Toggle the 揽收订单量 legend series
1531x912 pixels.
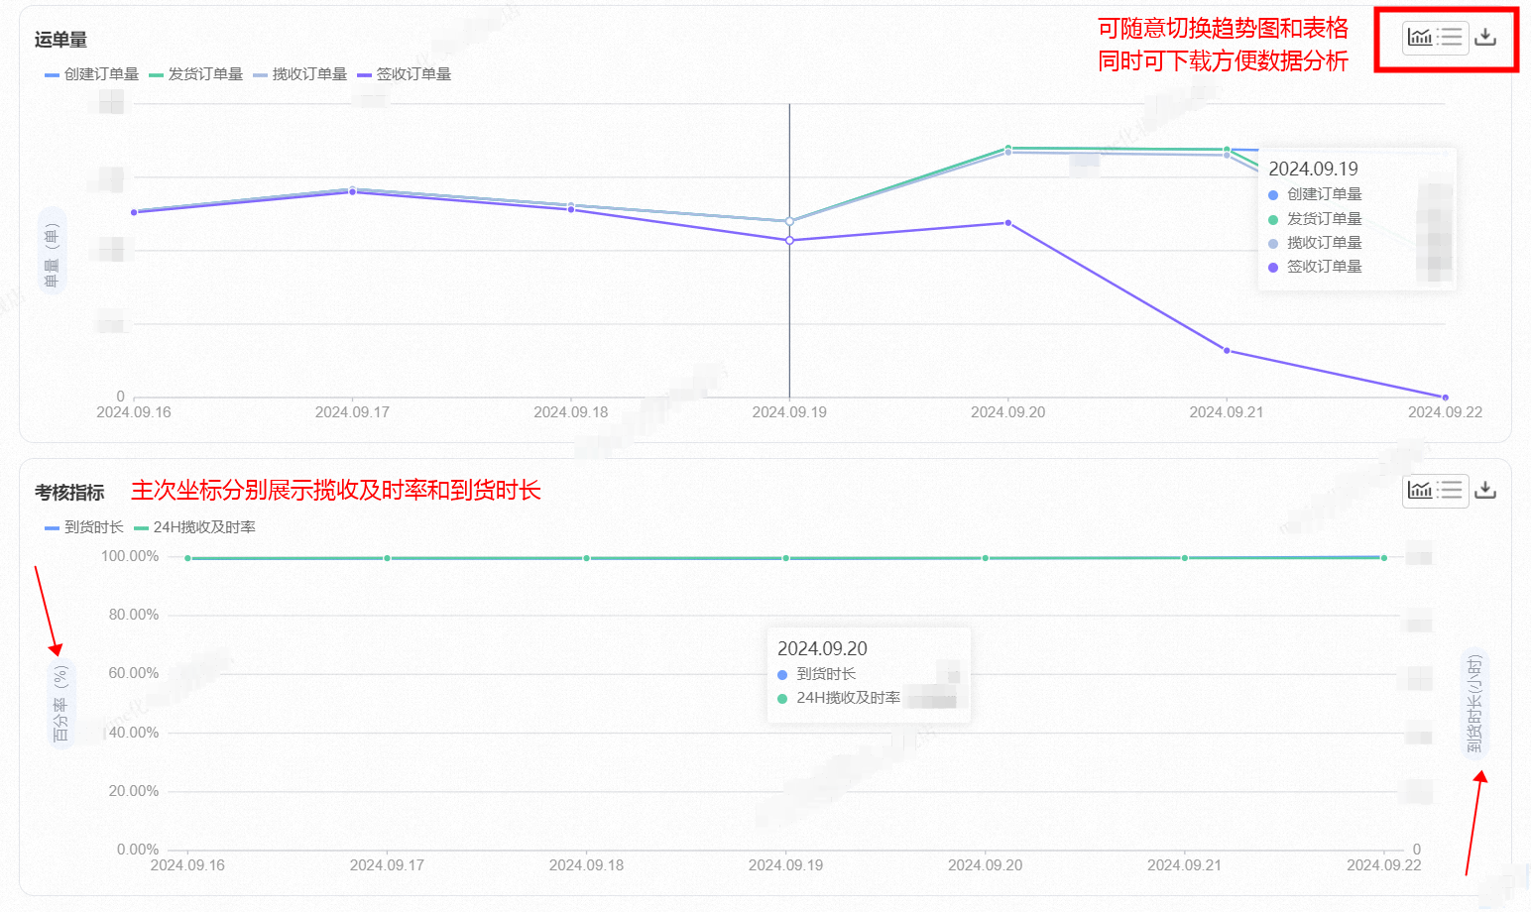tap(300, 74)
